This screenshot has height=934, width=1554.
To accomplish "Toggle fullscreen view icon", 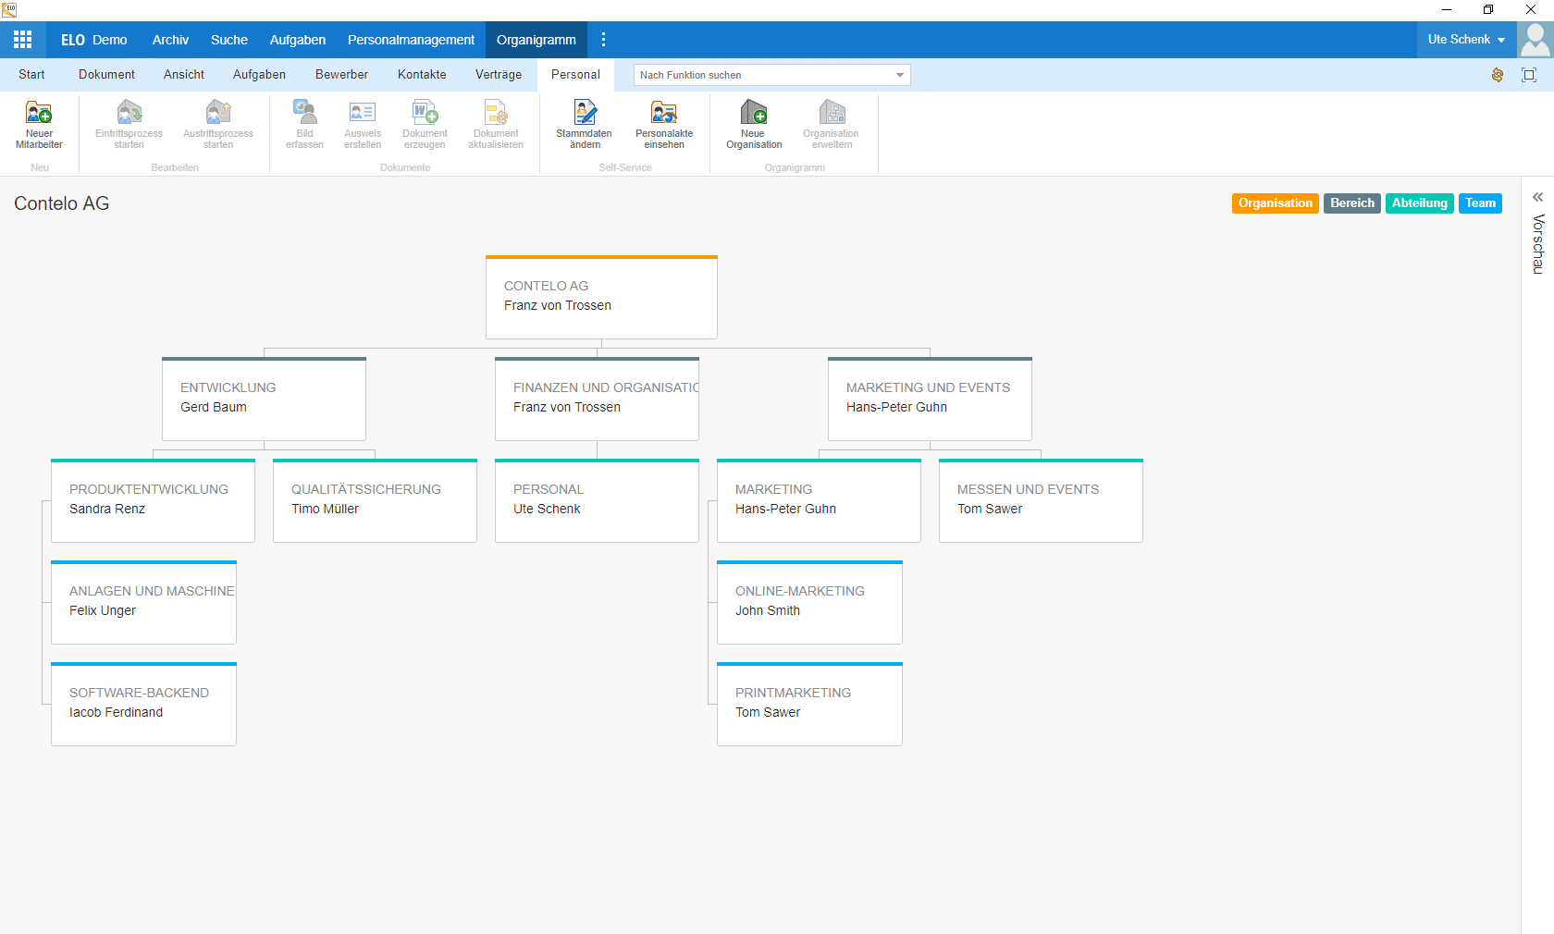I will [1529, 75].
